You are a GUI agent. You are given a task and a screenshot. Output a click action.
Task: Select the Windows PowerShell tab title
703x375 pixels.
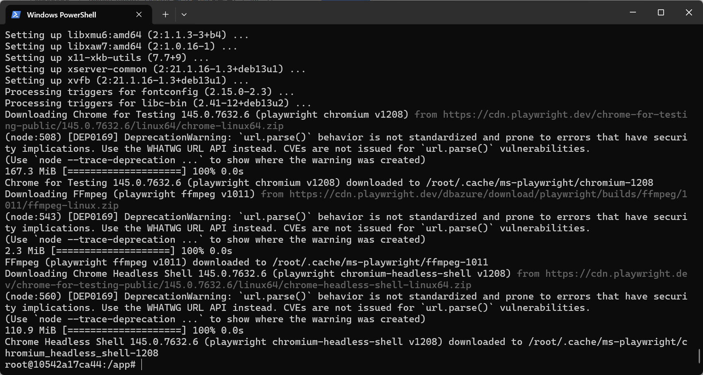click(61, 15)
